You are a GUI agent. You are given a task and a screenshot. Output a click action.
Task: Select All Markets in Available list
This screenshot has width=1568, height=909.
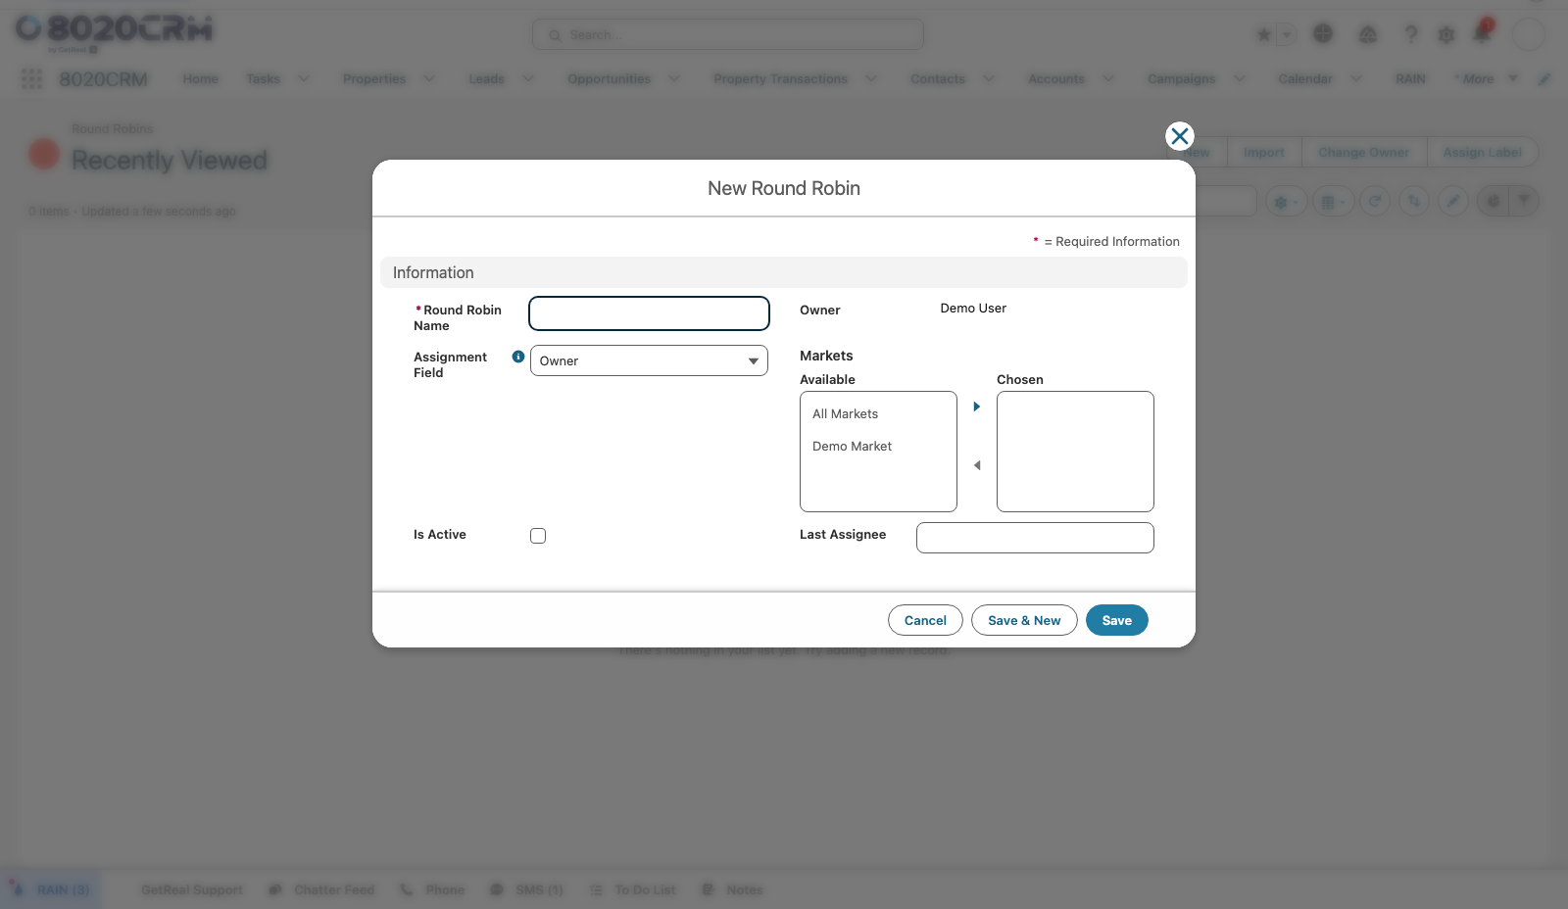pyautogui.click(x=878, y=413)
